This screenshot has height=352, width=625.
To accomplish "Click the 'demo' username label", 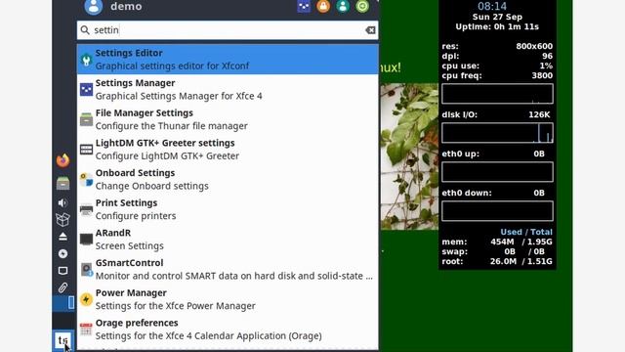I will (x=126, y=7).
